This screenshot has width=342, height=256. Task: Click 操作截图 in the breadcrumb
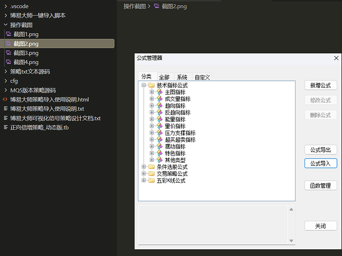pyautogui.click(x=134, y=7)
